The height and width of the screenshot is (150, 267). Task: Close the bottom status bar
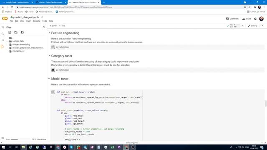(265, 142)
